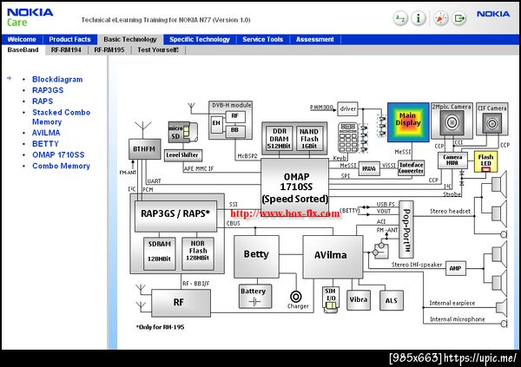Open the Assessment tab
The width and height of the screenshot is (521, 367).
point(314,40)
